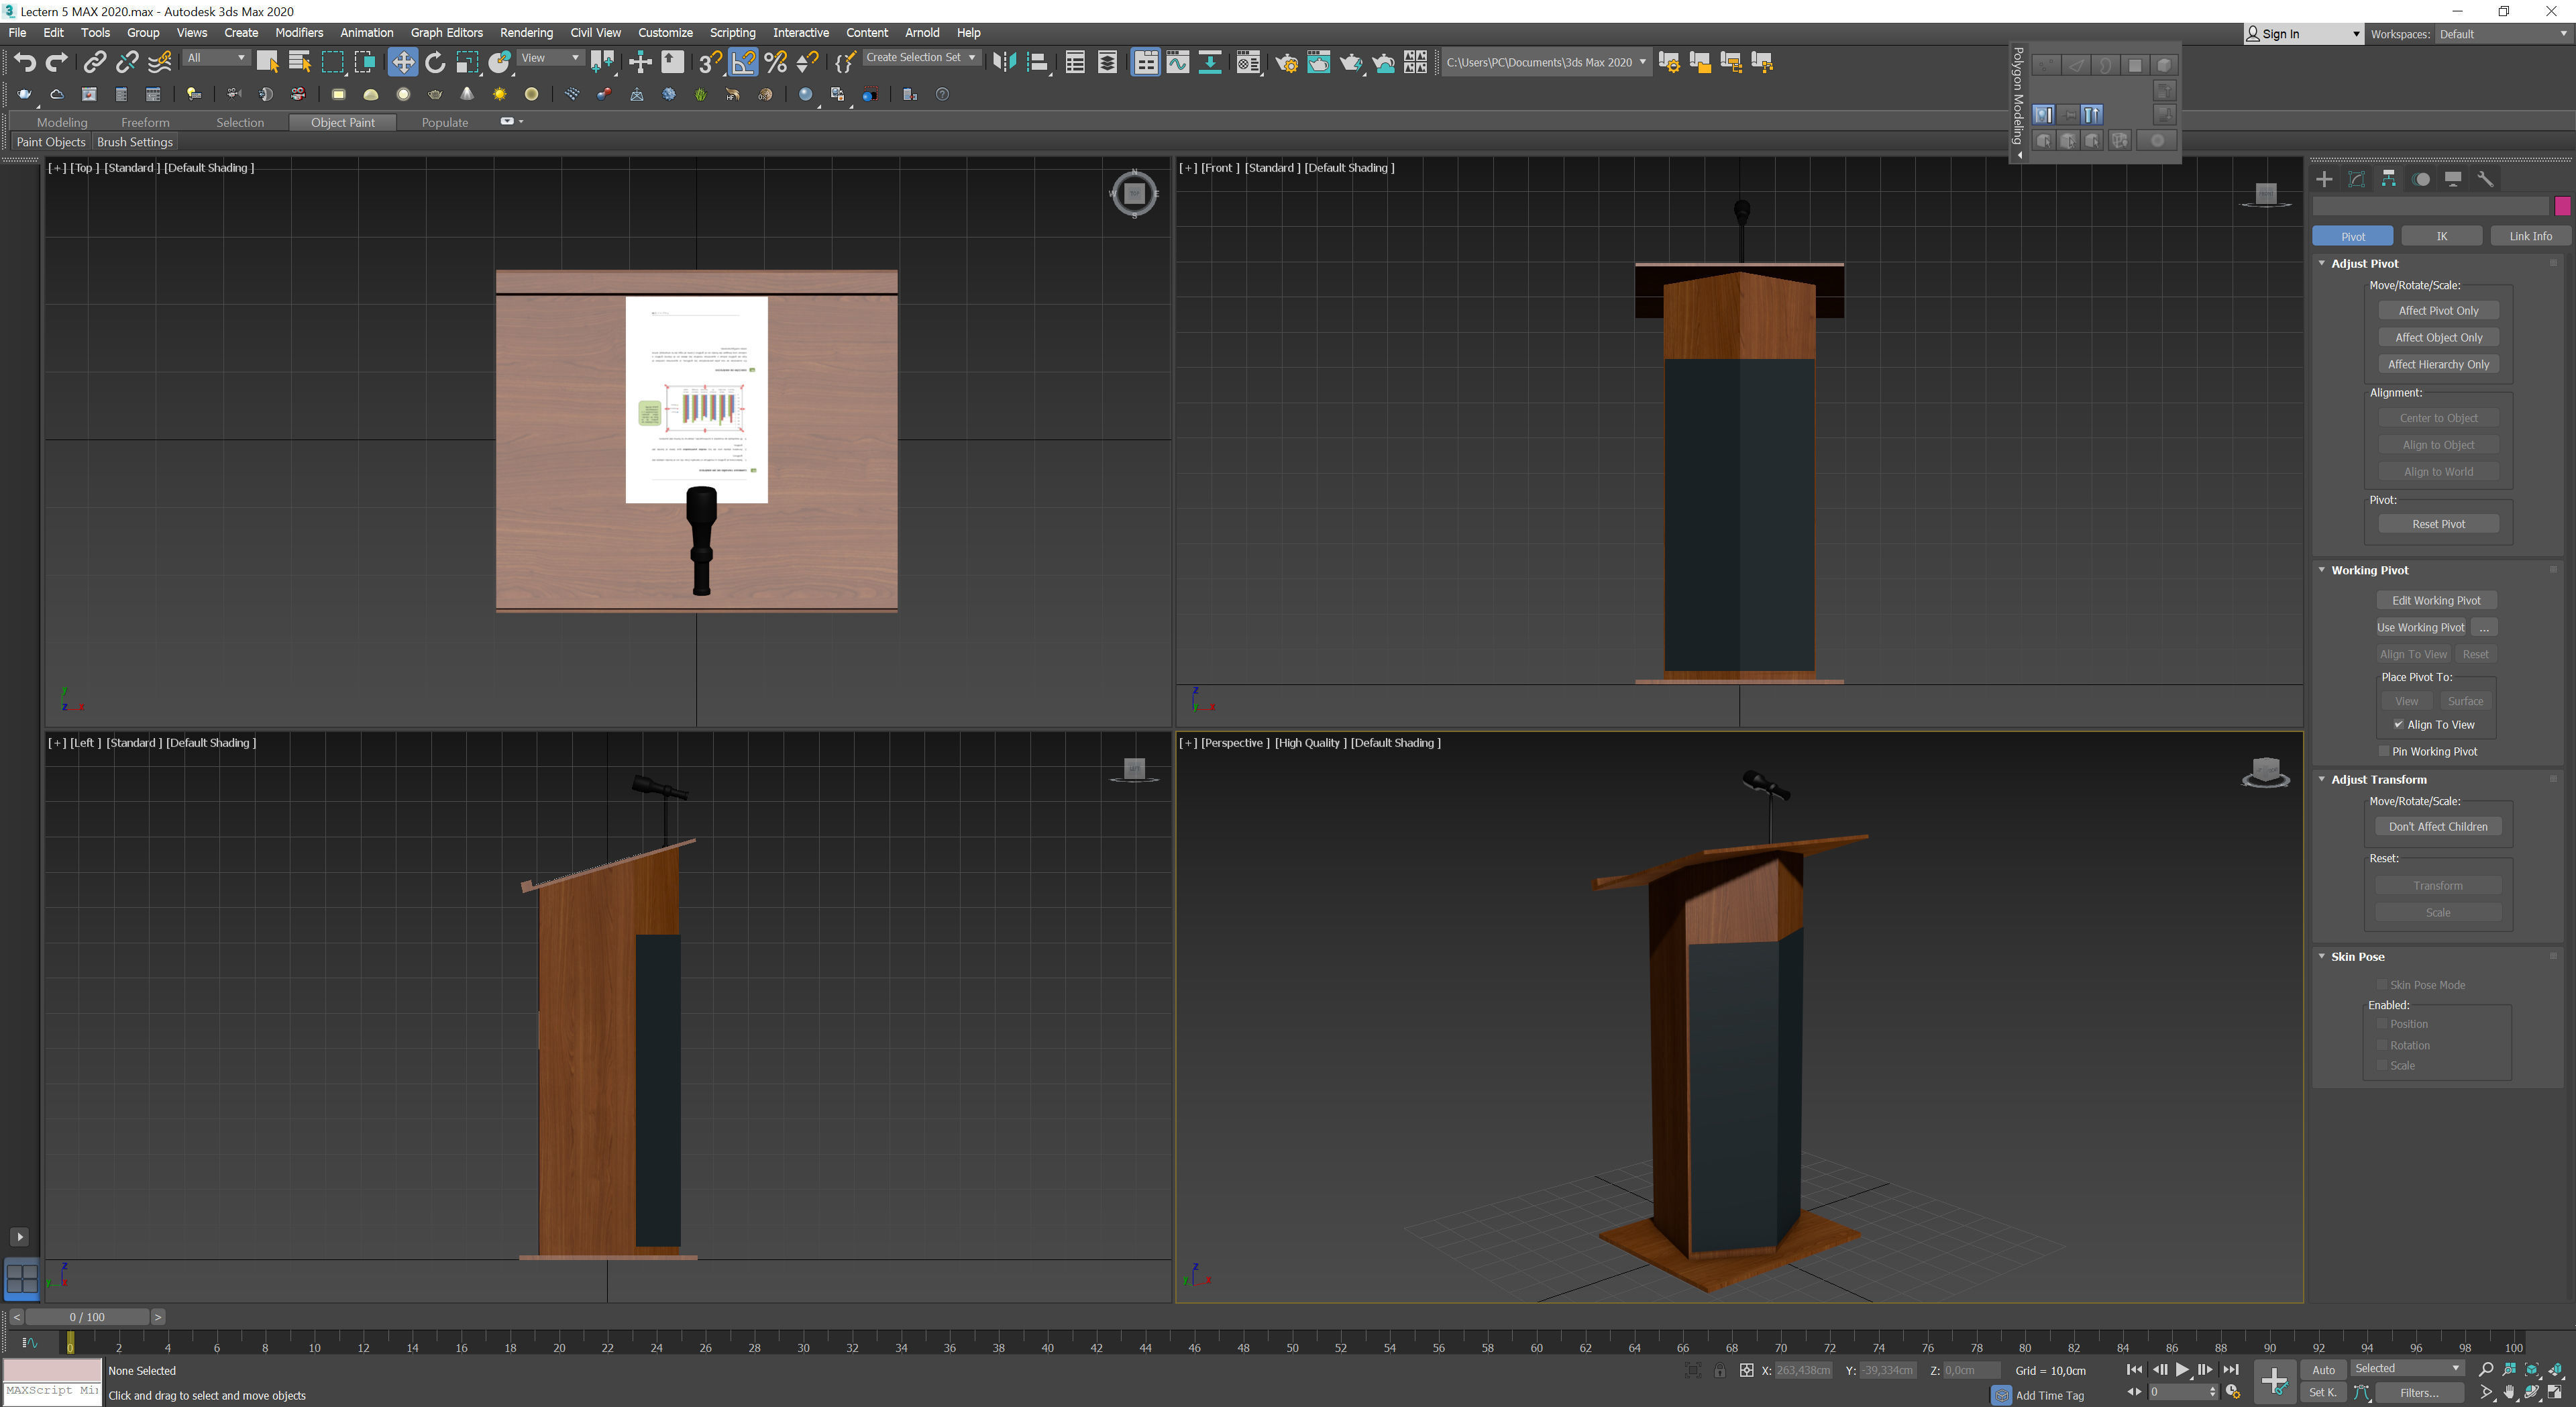Image resolution: width=2576 pixels, height=1407 pixels.
Task: Activate the Select and Move tool
Action: (402, 62)
